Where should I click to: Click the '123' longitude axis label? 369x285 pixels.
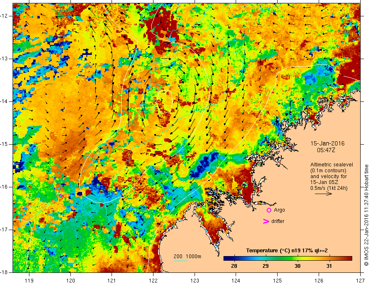[x=195, y=280]
